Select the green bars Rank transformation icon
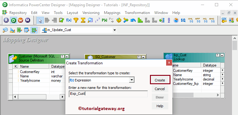The width and height of the screenshot is (238, 115). point(140,20)
